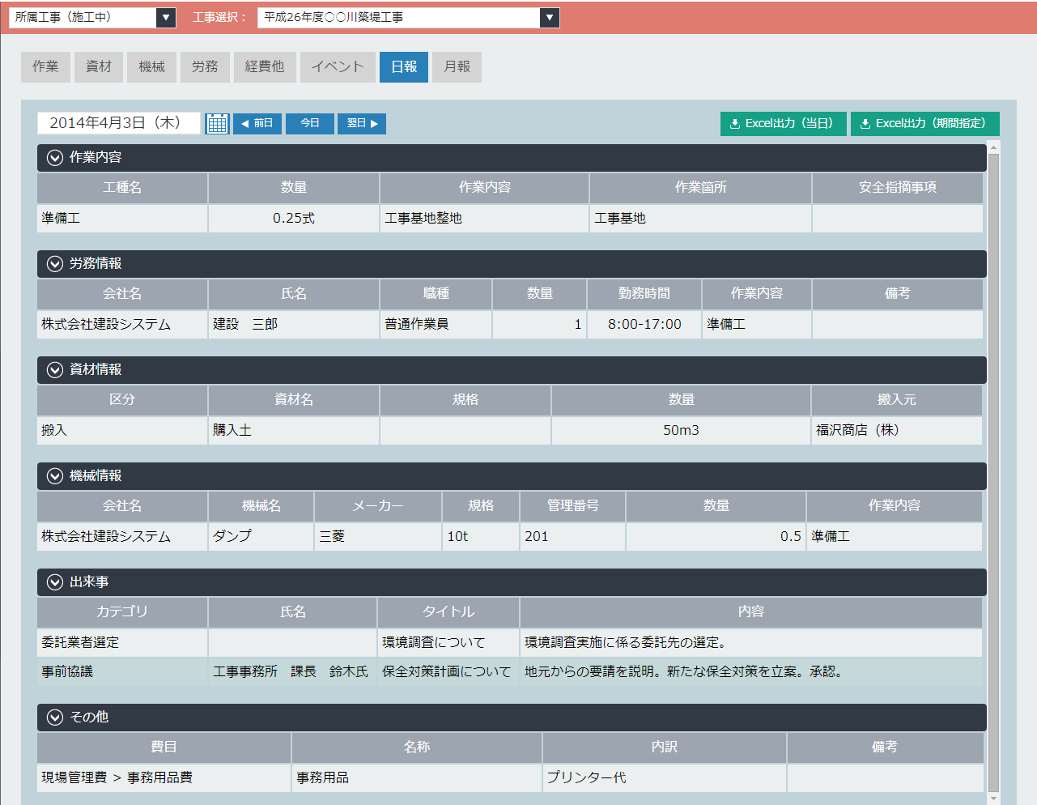Screen dimensions: 1037x805
Task: Click the worker name 建設 三郎
Action: point(294,325)
